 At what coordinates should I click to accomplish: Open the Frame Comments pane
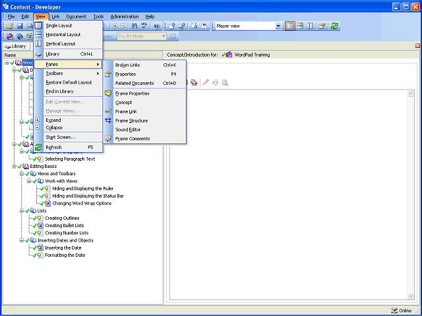(145, 139)
